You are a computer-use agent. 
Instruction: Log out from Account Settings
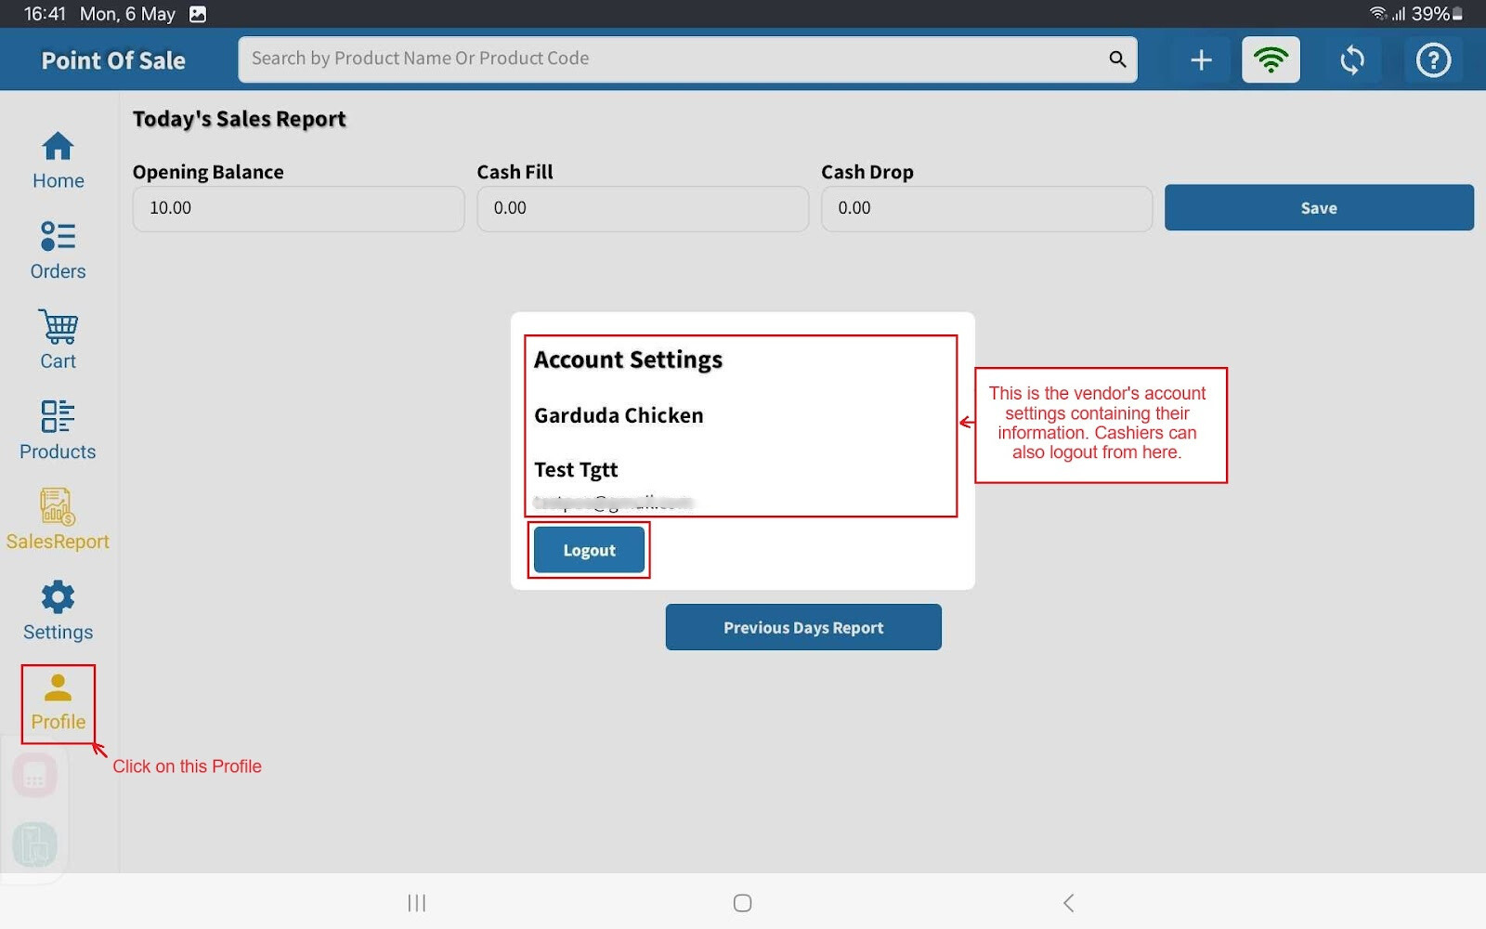(589, 550)
